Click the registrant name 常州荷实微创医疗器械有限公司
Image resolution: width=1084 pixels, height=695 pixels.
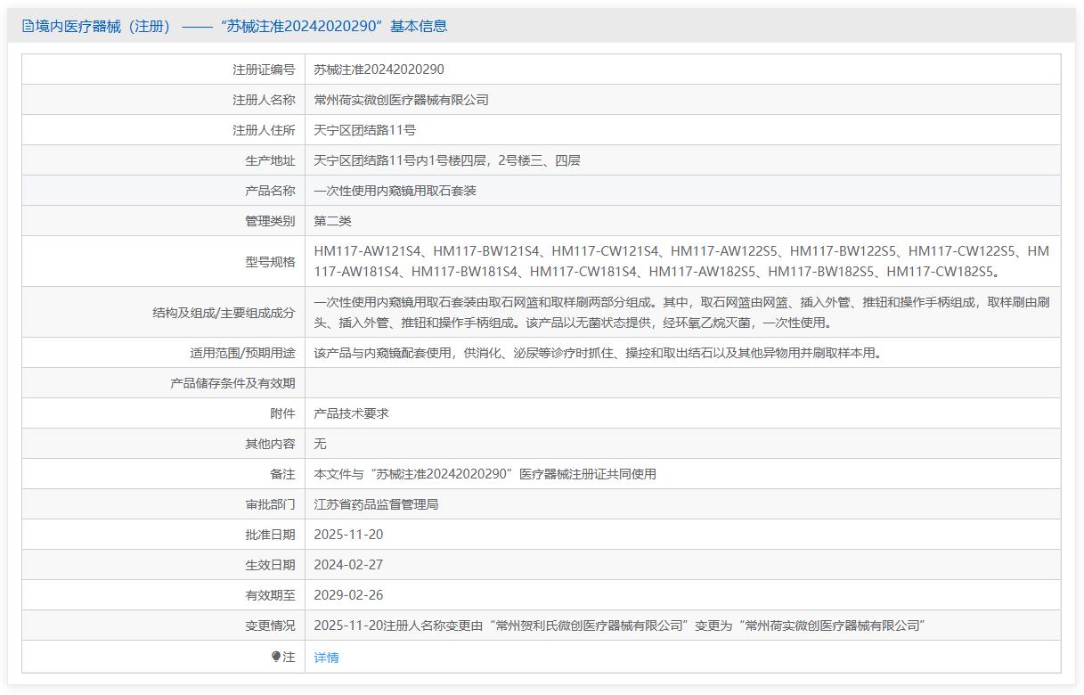pyautogui.click(x=402, y=100)
